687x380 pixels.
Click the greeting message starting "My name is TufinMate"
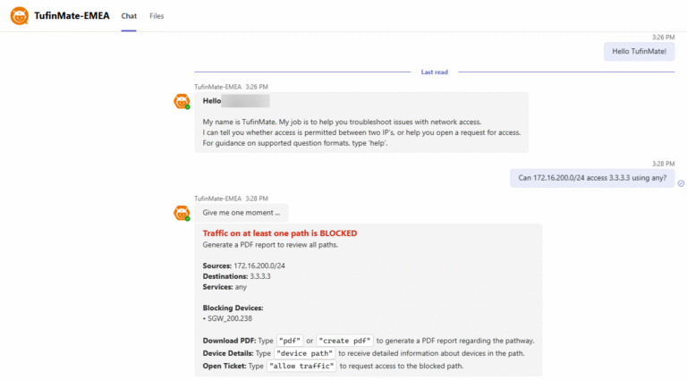(360, 122)
